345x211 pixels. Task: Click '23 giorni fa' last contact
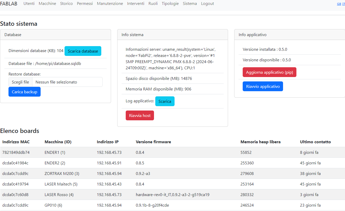310,205
